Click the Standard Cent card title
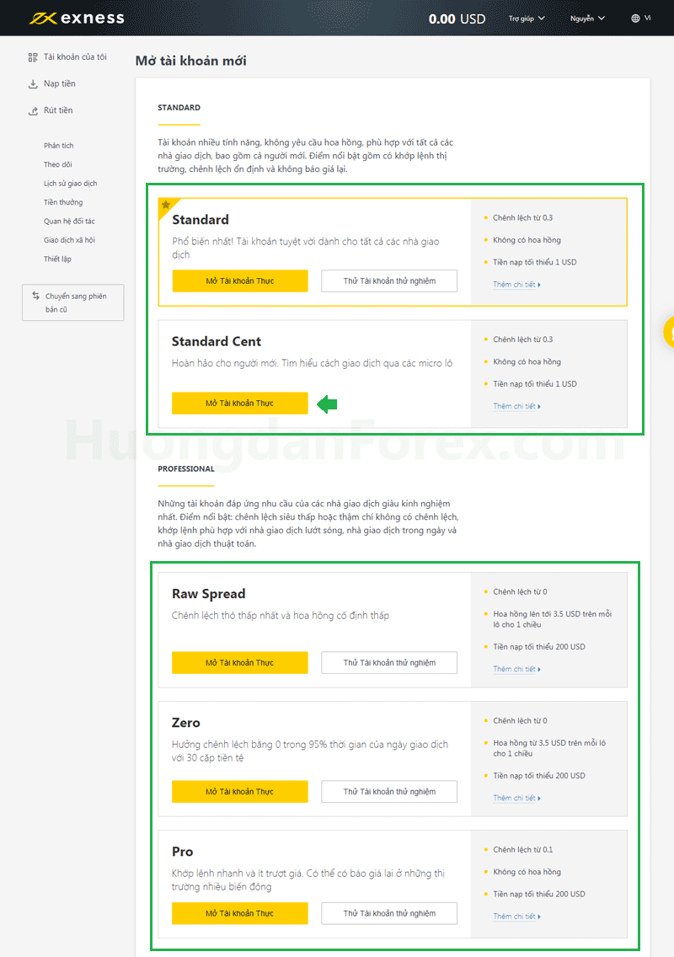Screen dimensions: 674x957 tap(217, 341)
